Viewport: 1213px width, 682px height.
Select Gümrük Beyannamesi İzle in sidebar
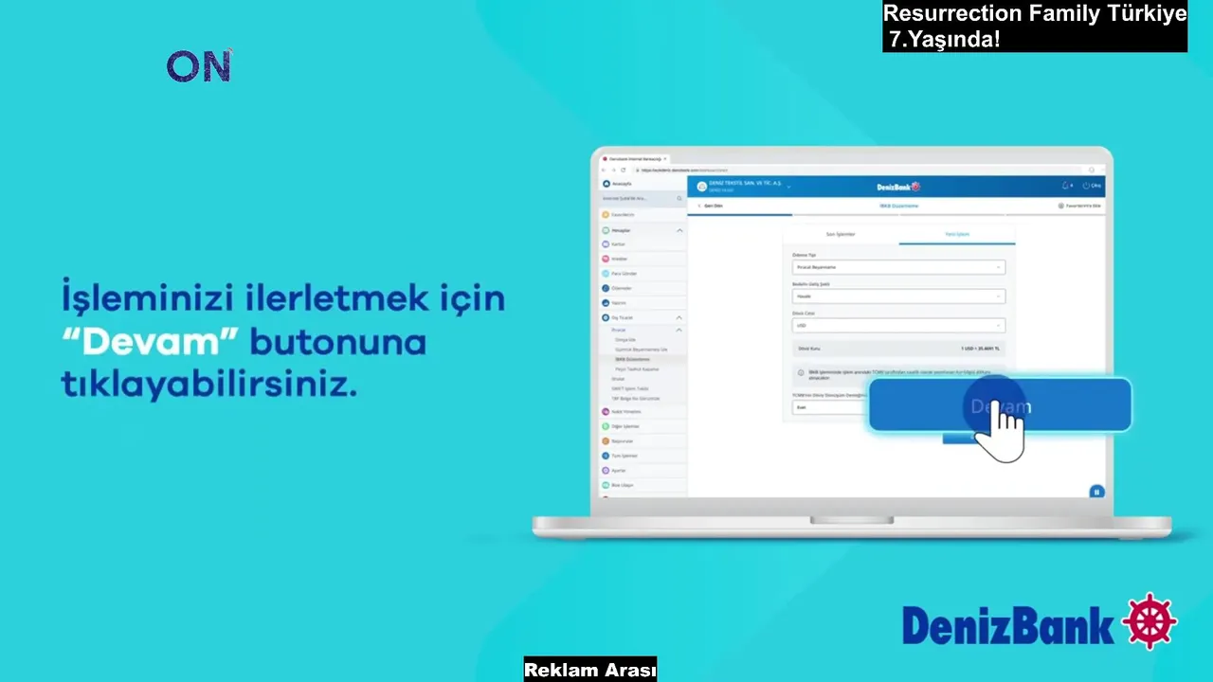642,350
